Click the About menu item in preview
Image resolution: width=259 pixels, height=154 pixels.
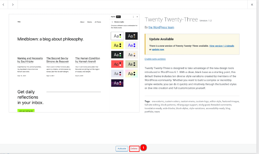point(82,22)
